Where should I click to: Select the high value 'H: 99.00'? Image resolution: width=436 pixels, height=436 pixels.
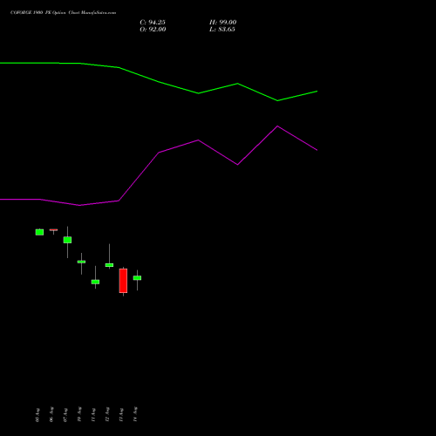pos(223,23)
